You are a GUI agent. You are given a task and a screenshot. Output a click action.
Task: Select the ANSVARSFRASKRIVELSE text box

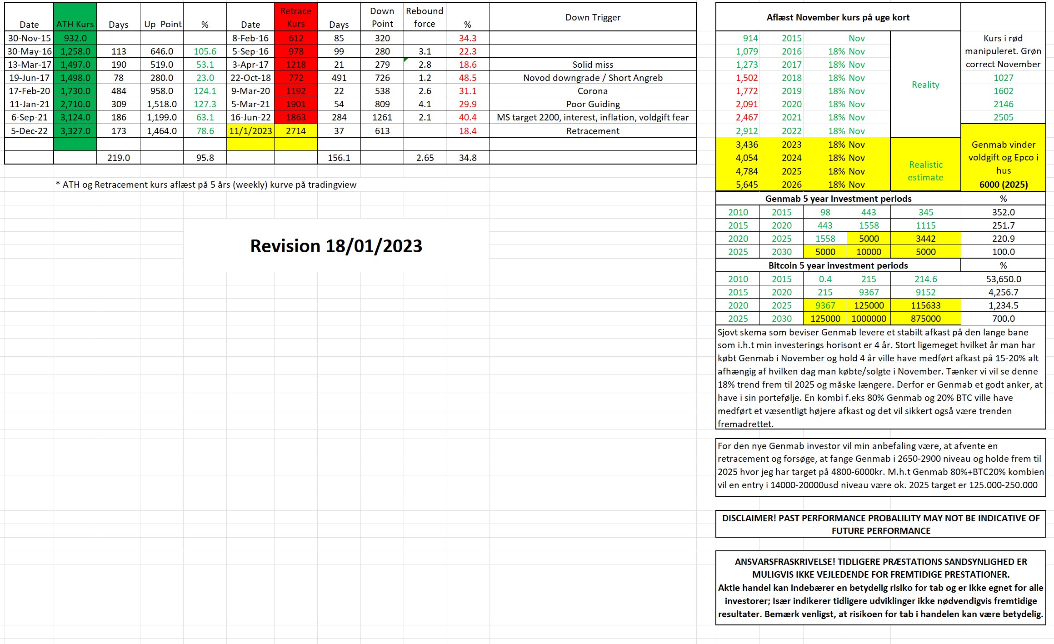[x=881, y=588]
